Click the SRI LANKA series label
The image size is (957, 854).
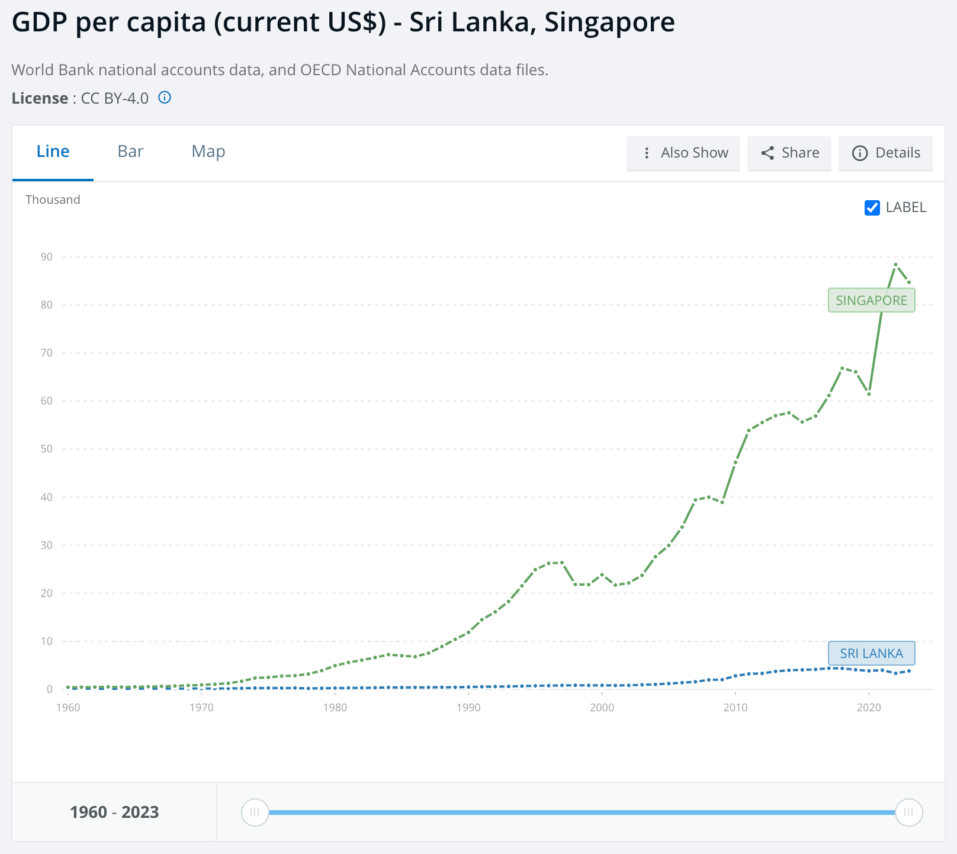(871, 653)
